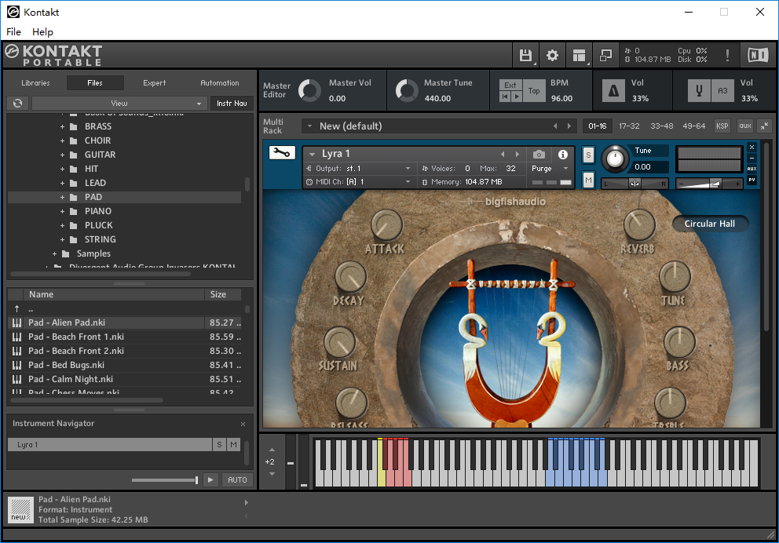Click the Tap tempo button
Screen dimensions: 779x543
click(534, 91)
